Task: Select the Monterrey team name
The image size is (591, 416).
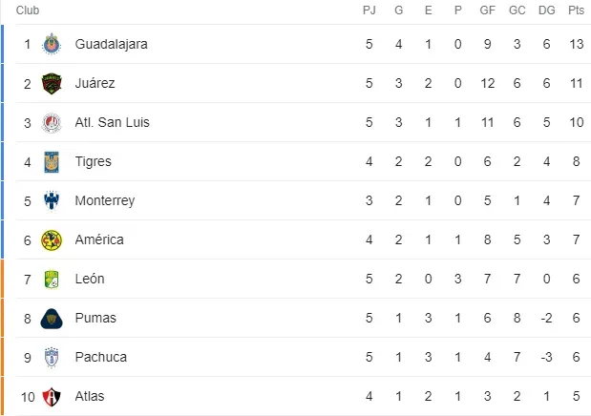Action: (105, 200)
